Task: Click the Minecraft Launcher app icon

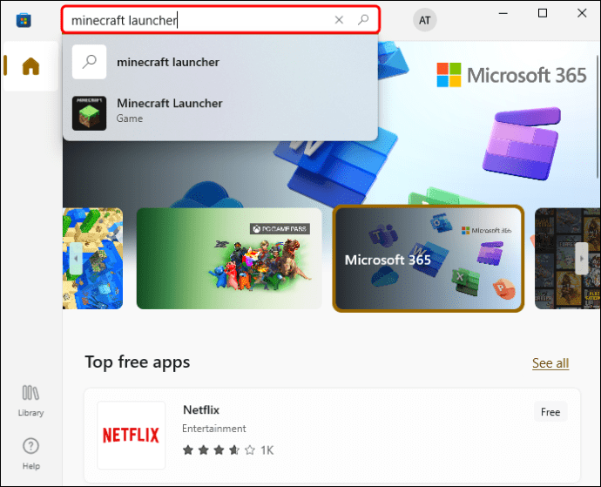Action: point(90,113)
